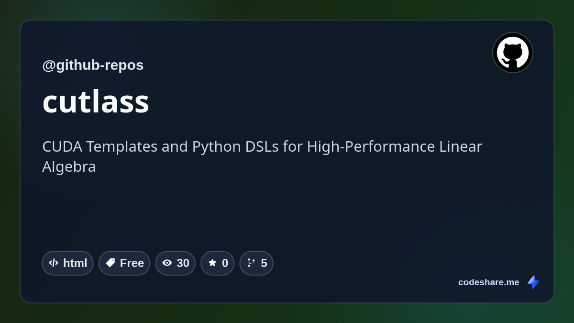Click the word Algebra in the description
Image resolution: width=574 pixels, height=323 pixels.
point(69,167)
